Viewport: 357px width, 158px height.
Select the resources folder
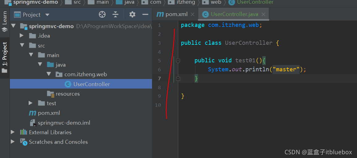coord(68,94)
